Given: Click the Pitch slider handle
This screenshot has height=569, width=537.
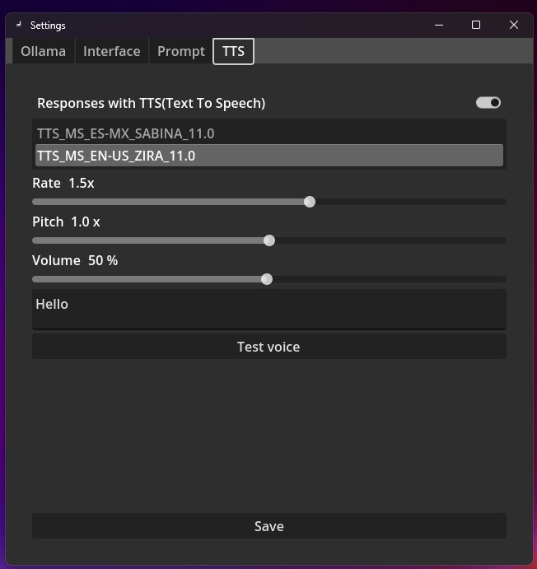Looking at the screenshot, I should tap(269, 240).
